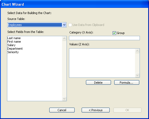Go back with the < Previous button

click(96, 110)
